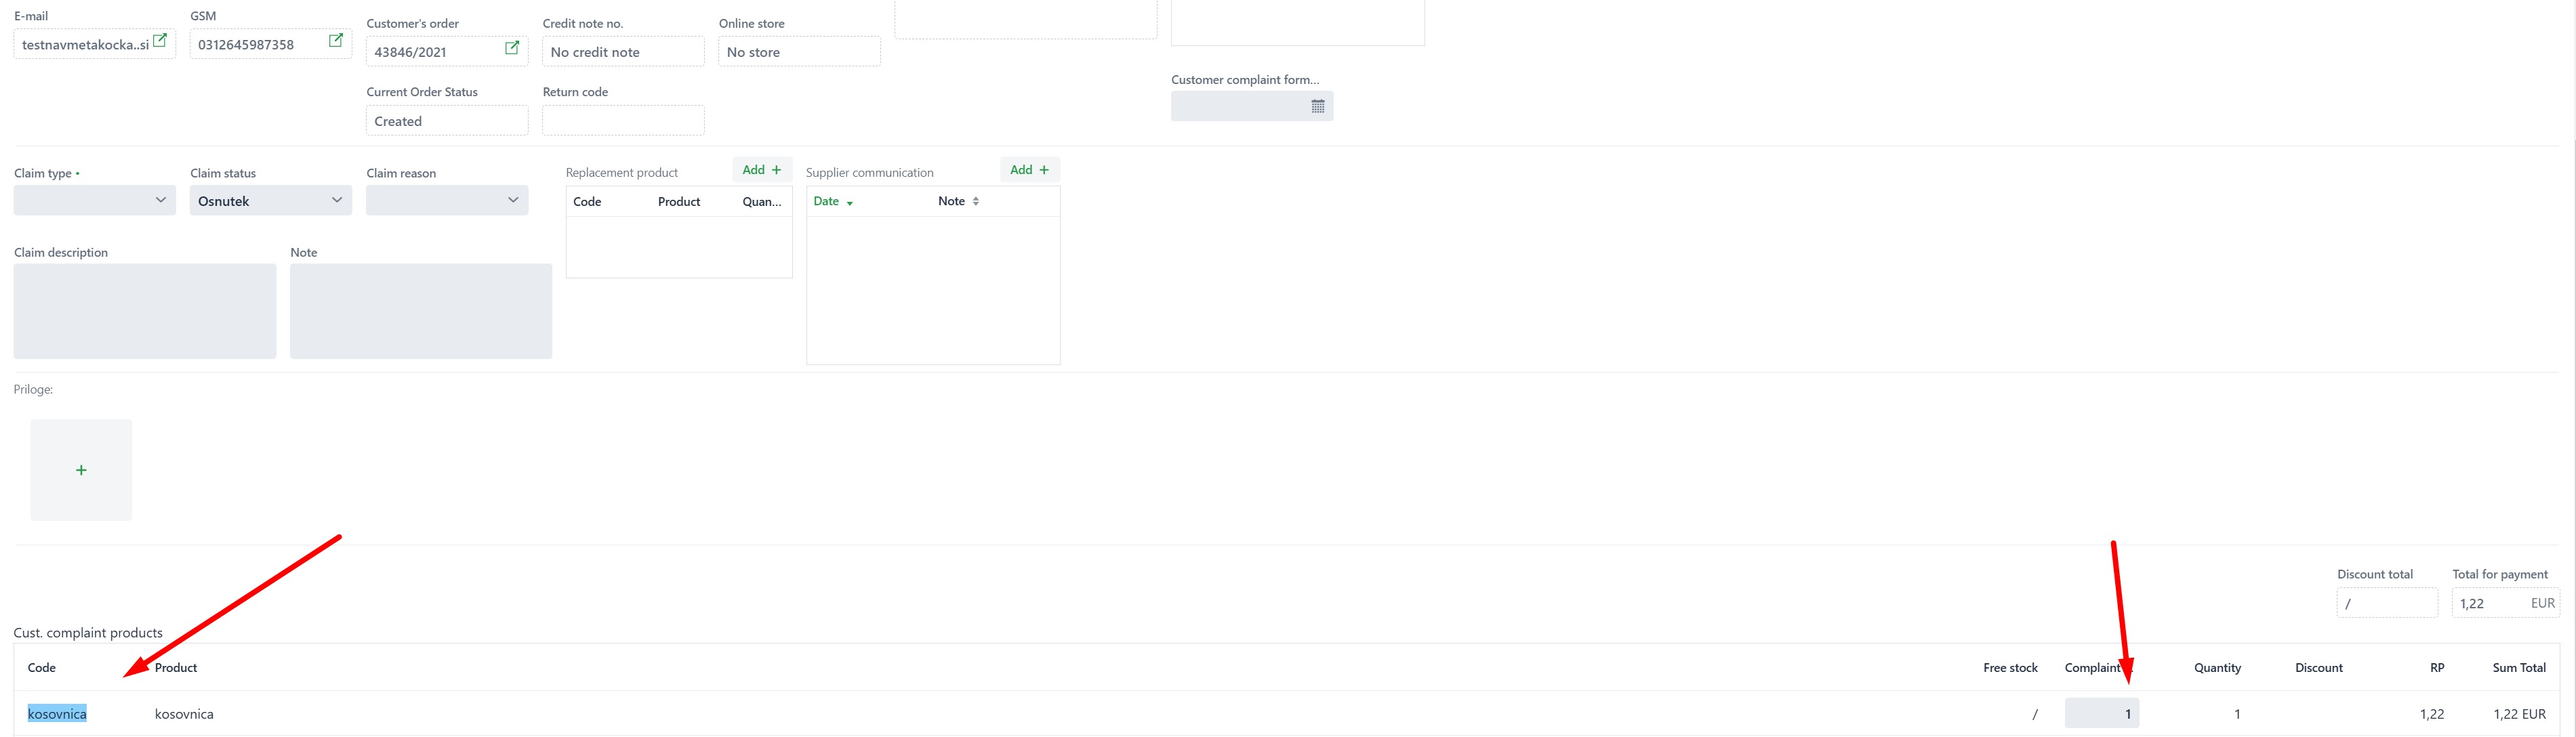This screenshot has width=2576, height=737.
Task: Select highlighted kosovnica product code
Action: point(57,714)
